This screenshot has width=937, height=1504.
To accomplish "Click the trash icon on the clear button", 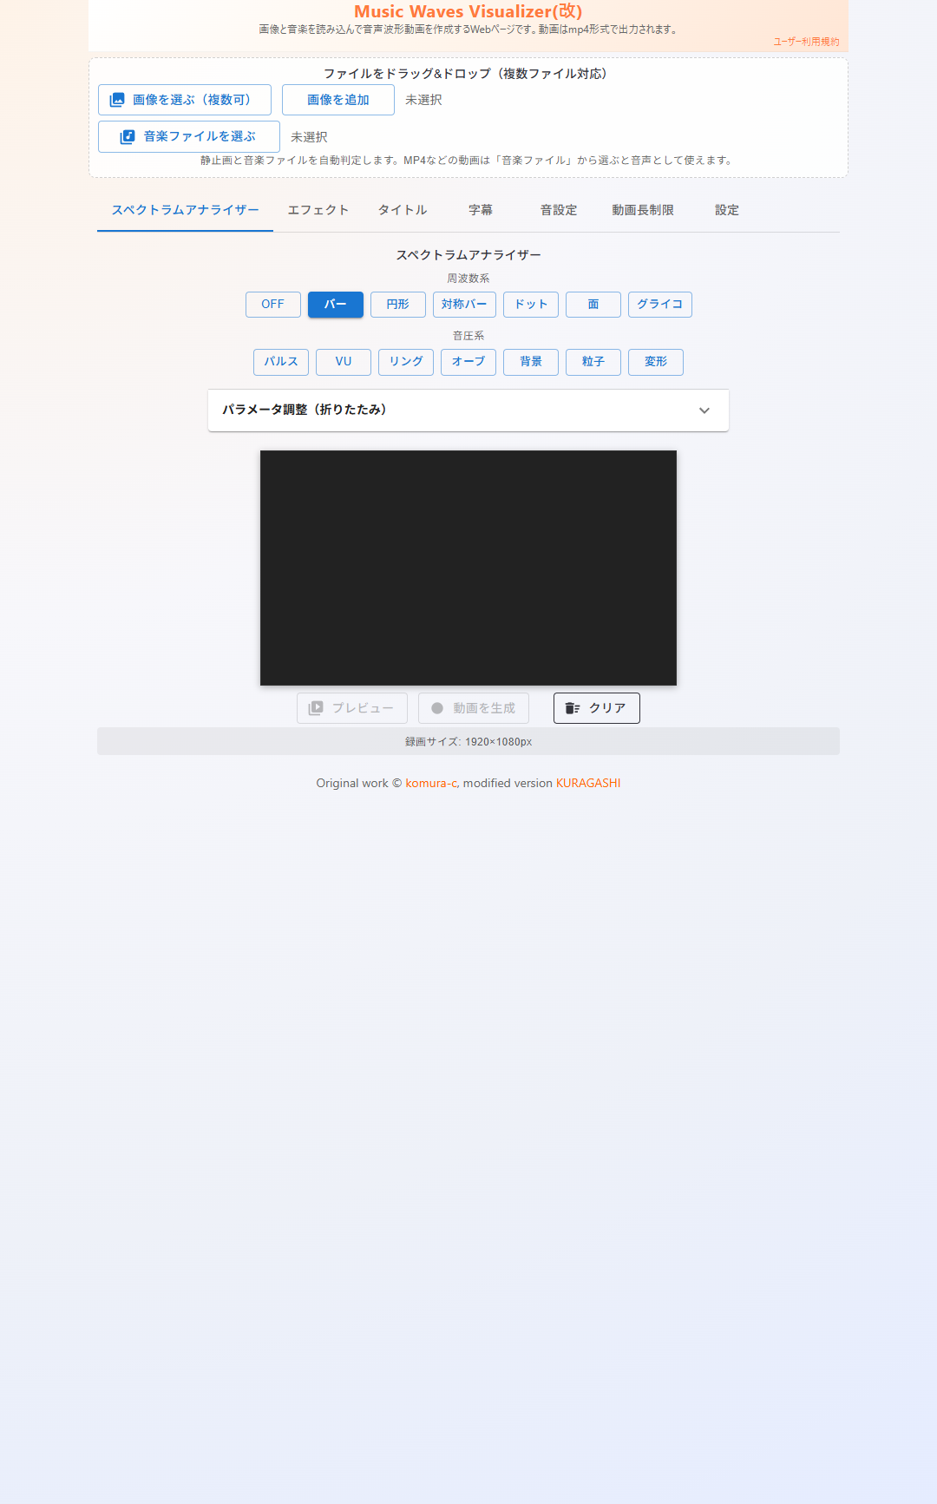I will tap(572, 708).
